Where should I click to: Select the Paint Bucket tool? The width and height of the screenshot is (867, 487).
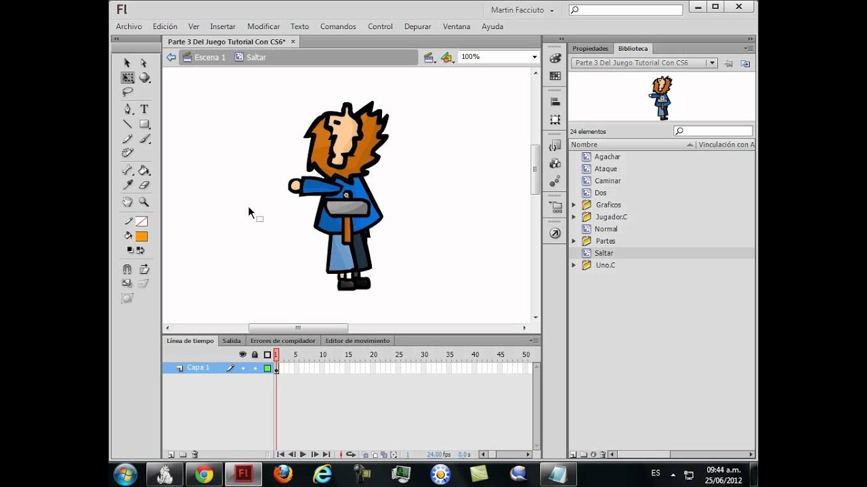[144, 170]
